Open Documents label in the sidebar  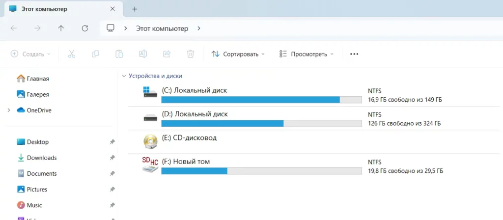pos(42,173)
